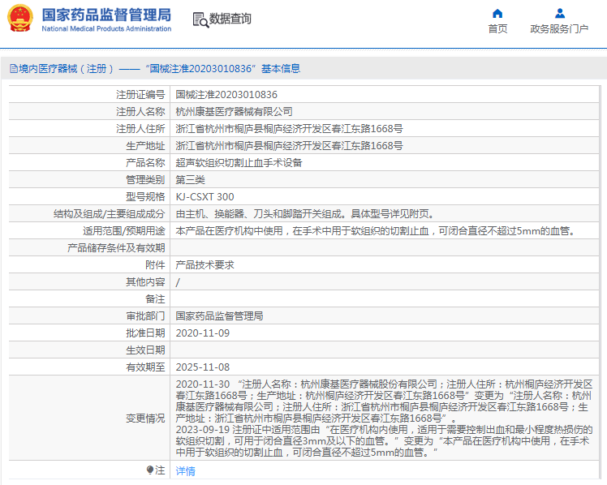Viewport: 607px width, 485px height.
Task: Click the 产品储存条件及有效期 row label
Action: point(116,248)
